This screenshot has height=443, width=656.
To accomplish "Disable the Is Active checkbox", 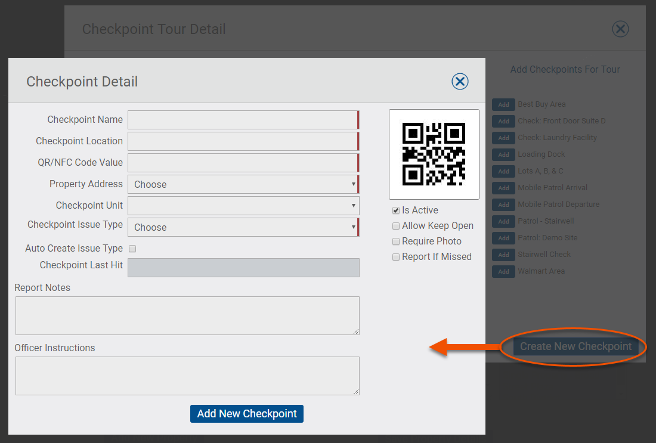I will 395,210.
